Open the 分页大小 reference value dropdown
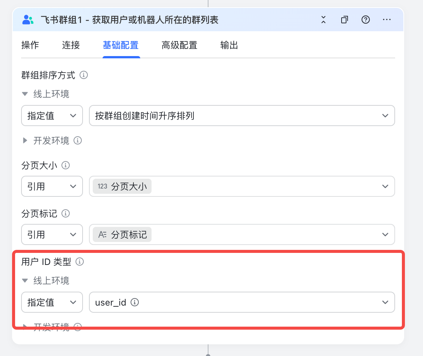Screen dimensions: 423x356 (x=242, y=186)
